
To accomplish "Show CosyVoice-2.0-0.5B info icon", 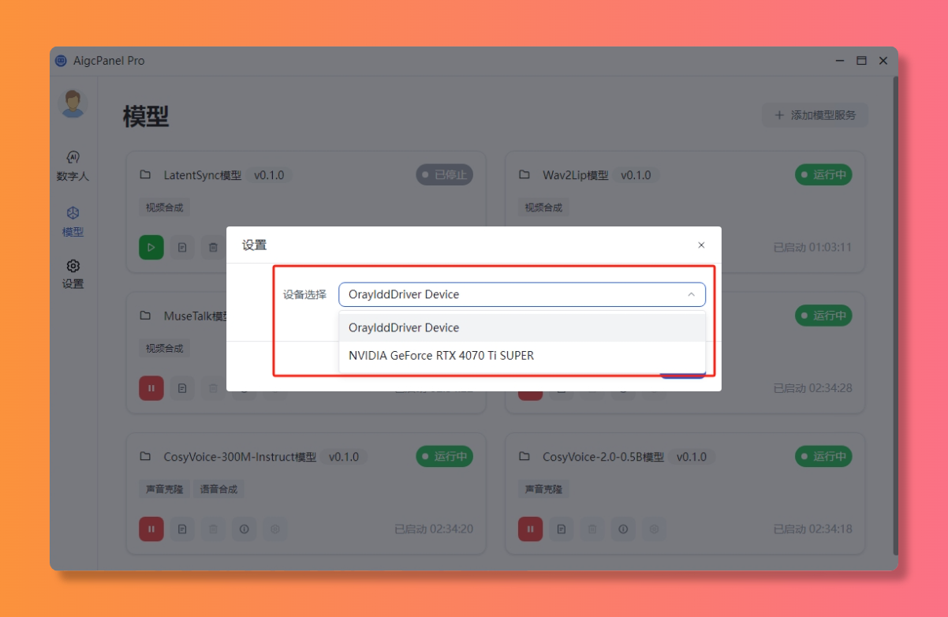I will tap(623, 529).
